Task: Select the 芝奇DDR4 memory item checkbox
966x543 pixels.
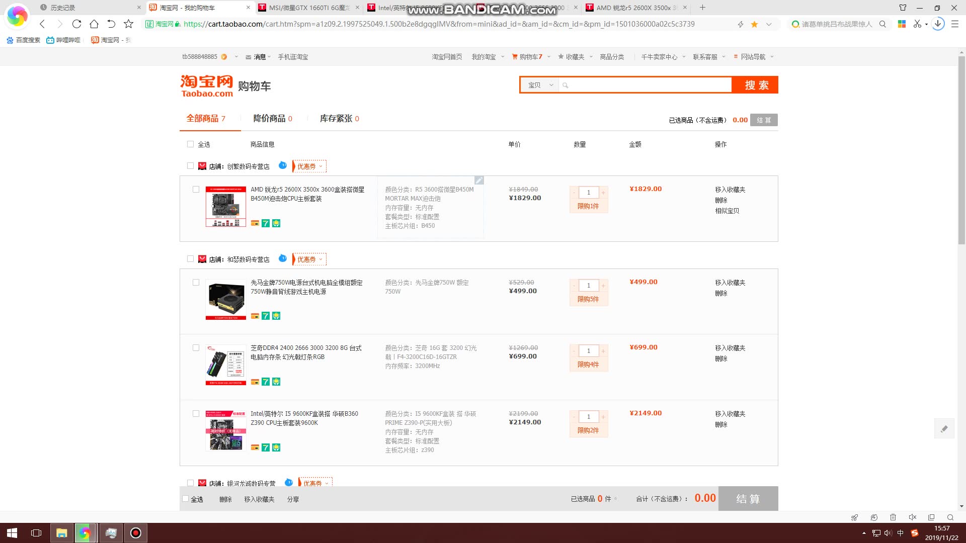Action: 196,347
